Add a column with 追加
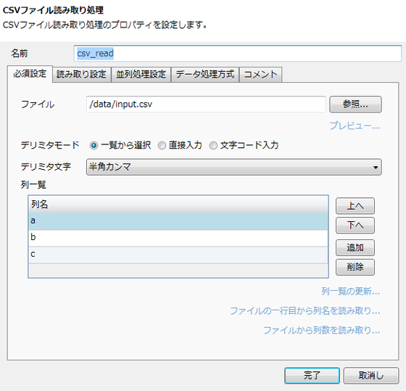406x391 pixels. (355, 247)
